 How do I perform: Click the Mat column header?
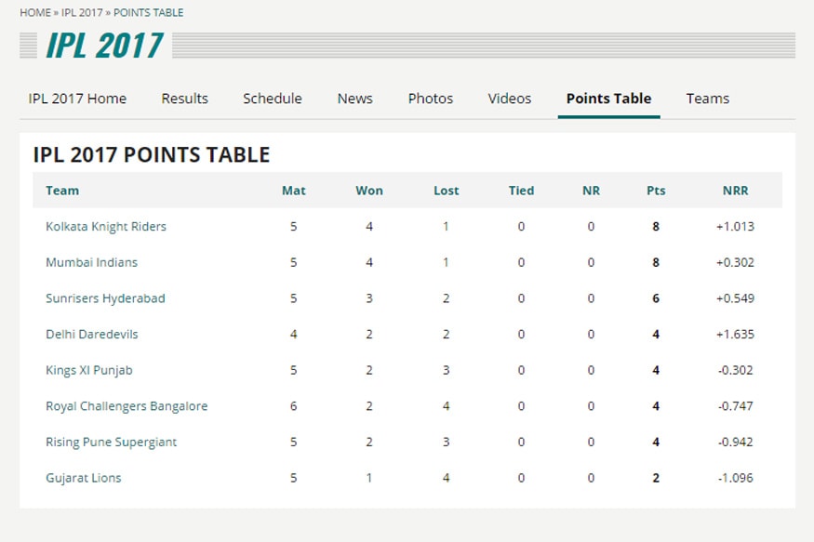point(293,191)
